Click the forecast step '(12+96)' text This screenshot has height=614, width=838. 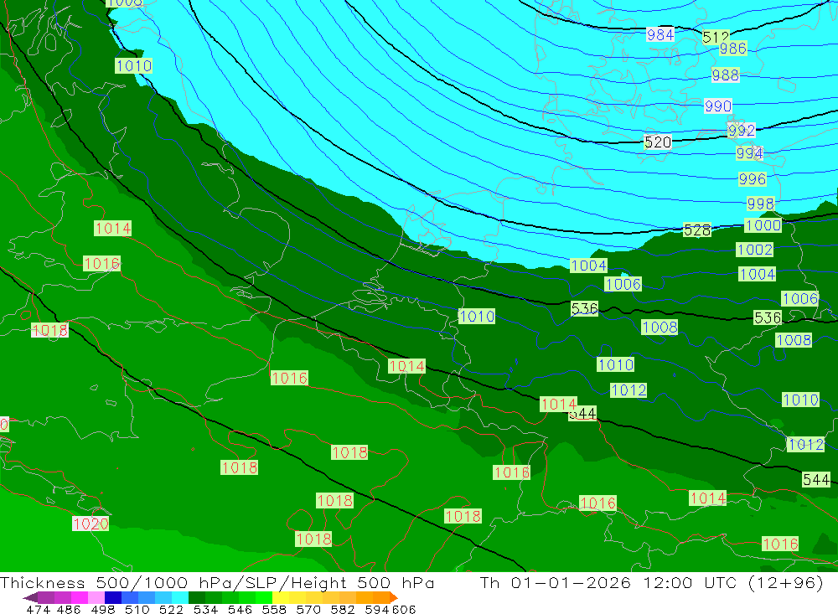coord(786,582)
